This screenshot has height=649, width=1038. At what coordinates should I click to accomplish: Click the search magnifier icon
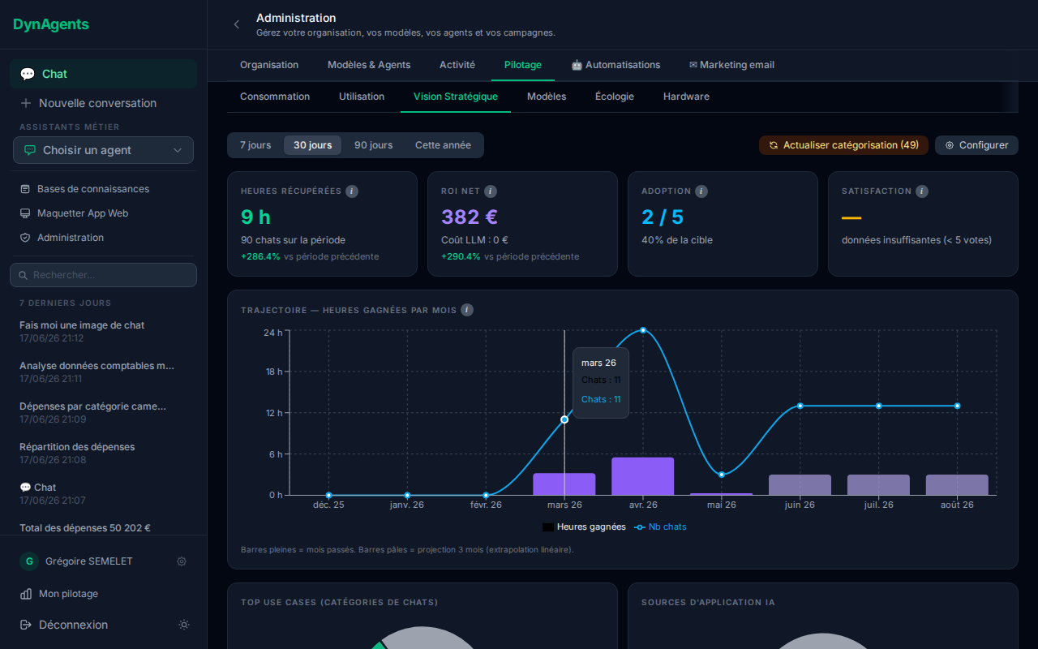23,275
